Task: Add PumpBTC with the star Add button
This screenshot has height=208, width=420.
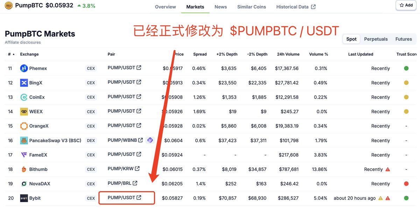Action: 406,5
